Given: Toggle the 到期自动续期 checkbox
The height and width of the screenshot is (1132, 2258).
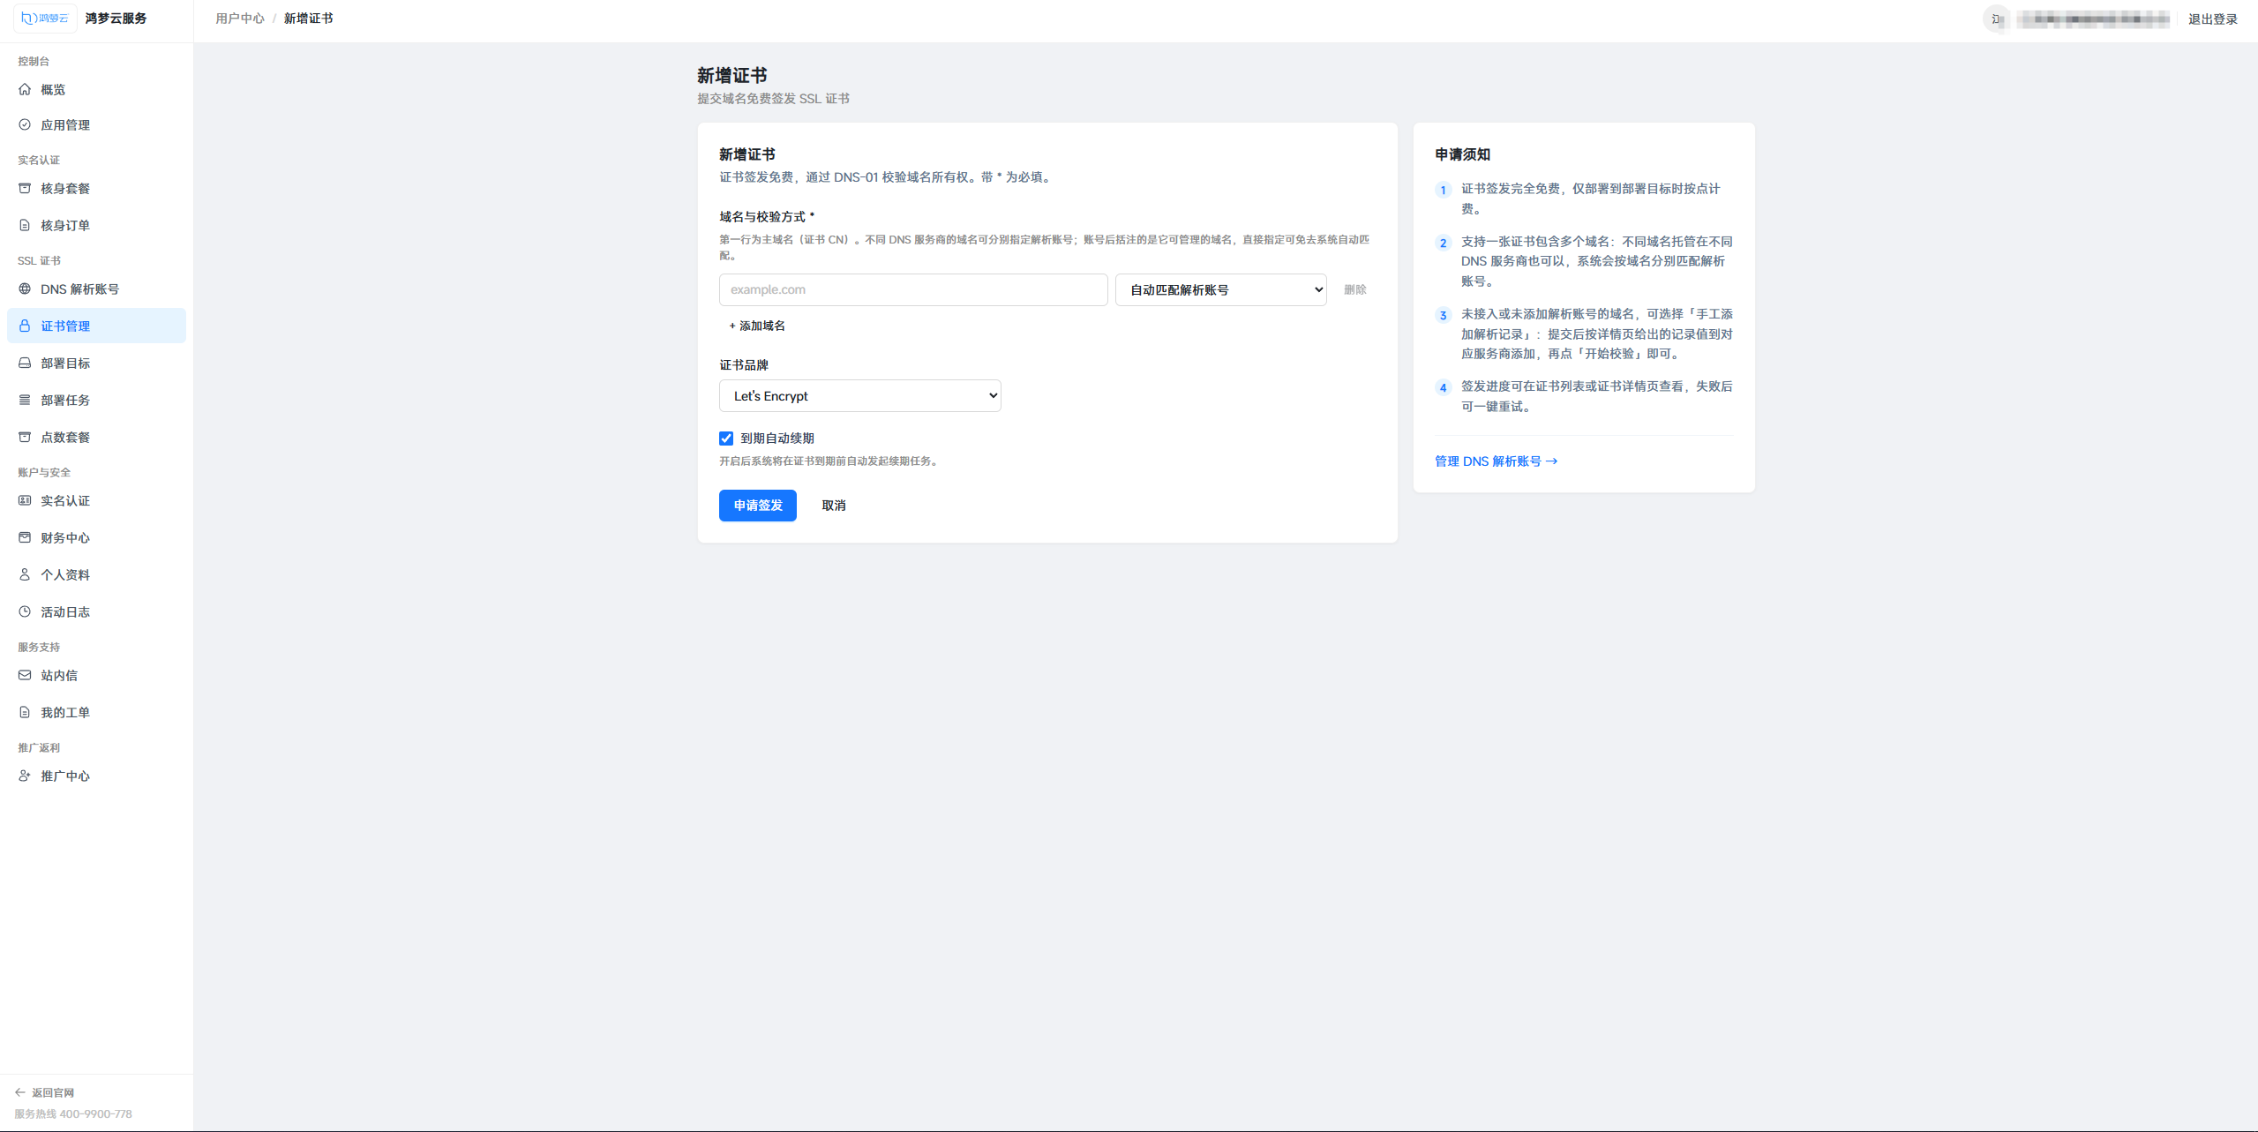Looking at the screenshot, I should [726, 439].
